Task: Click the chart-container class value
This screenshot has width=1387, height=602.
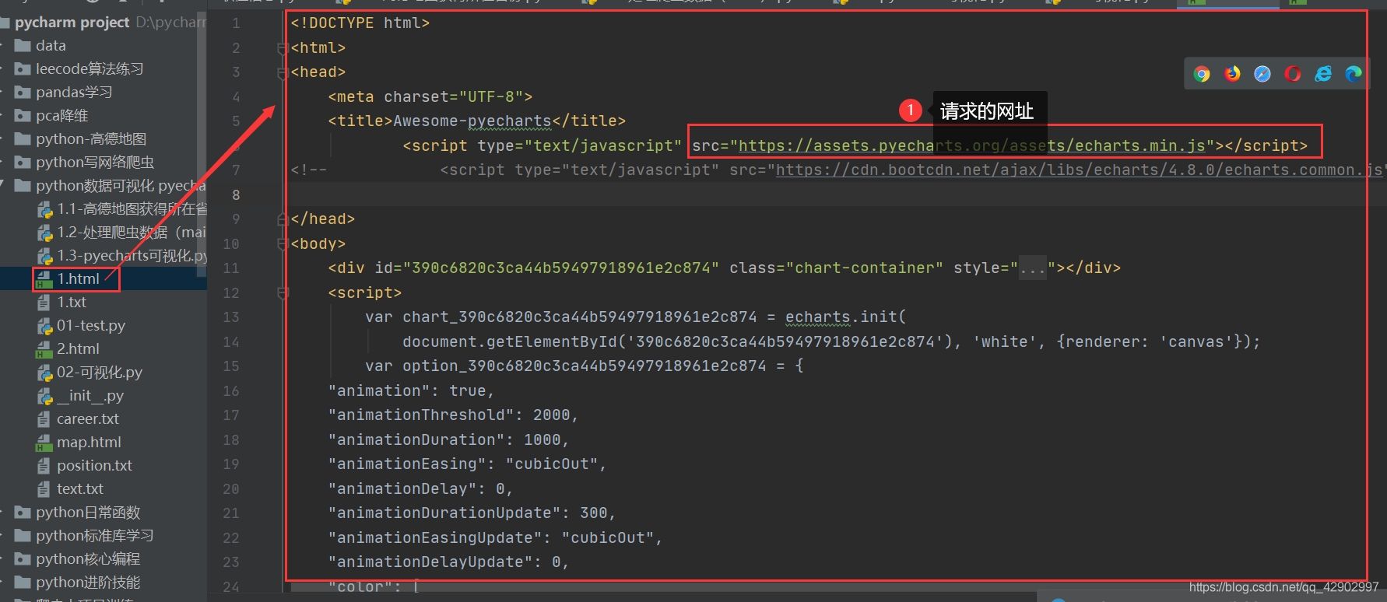Action: click(x=865, y=268)
